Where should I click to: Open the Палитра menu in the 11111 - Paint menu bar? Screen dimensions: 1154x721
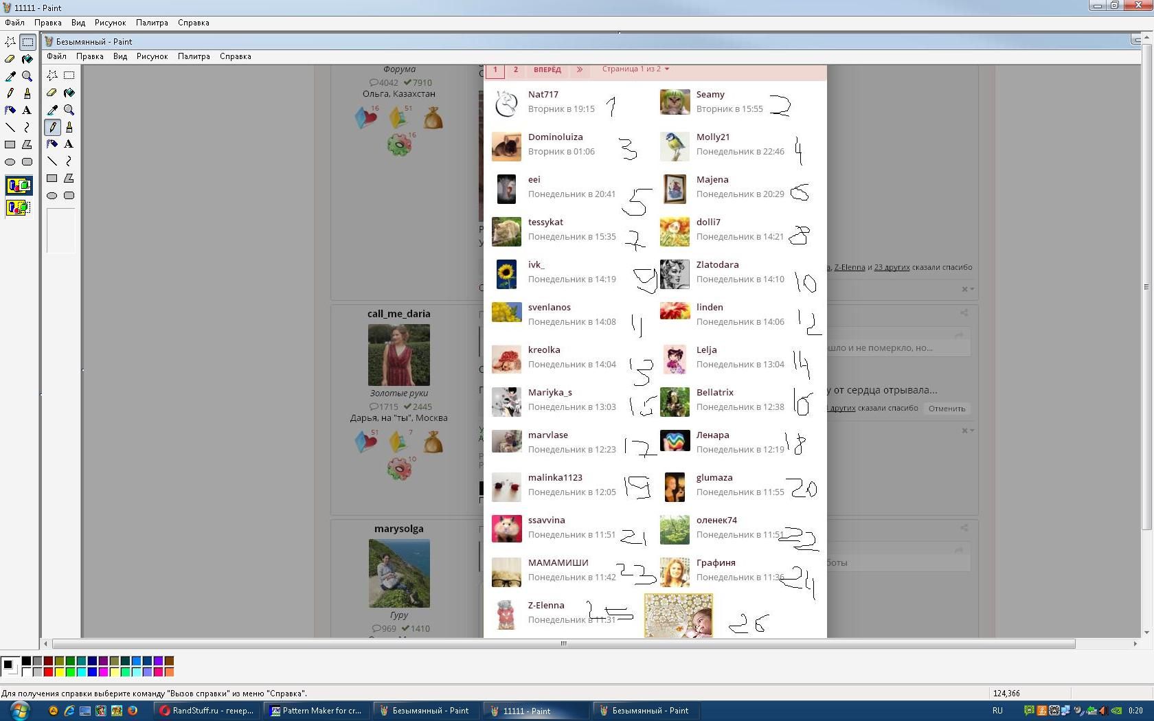coord(152,23)
